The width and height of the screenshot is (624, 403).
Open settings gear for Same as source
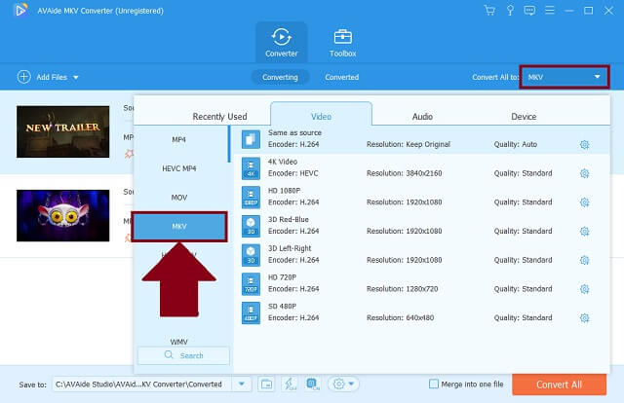584,145
